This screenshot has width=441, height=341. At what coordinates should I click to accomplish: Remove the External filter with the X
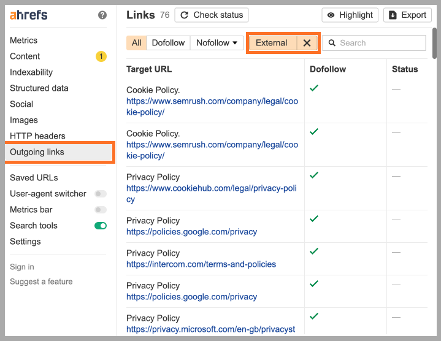307,43
